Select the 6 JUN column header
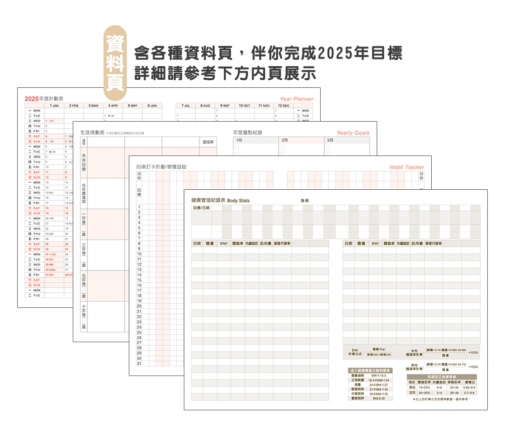Viewport: 505px width, 429px height. pyautogui.click(x=152, y=105)
